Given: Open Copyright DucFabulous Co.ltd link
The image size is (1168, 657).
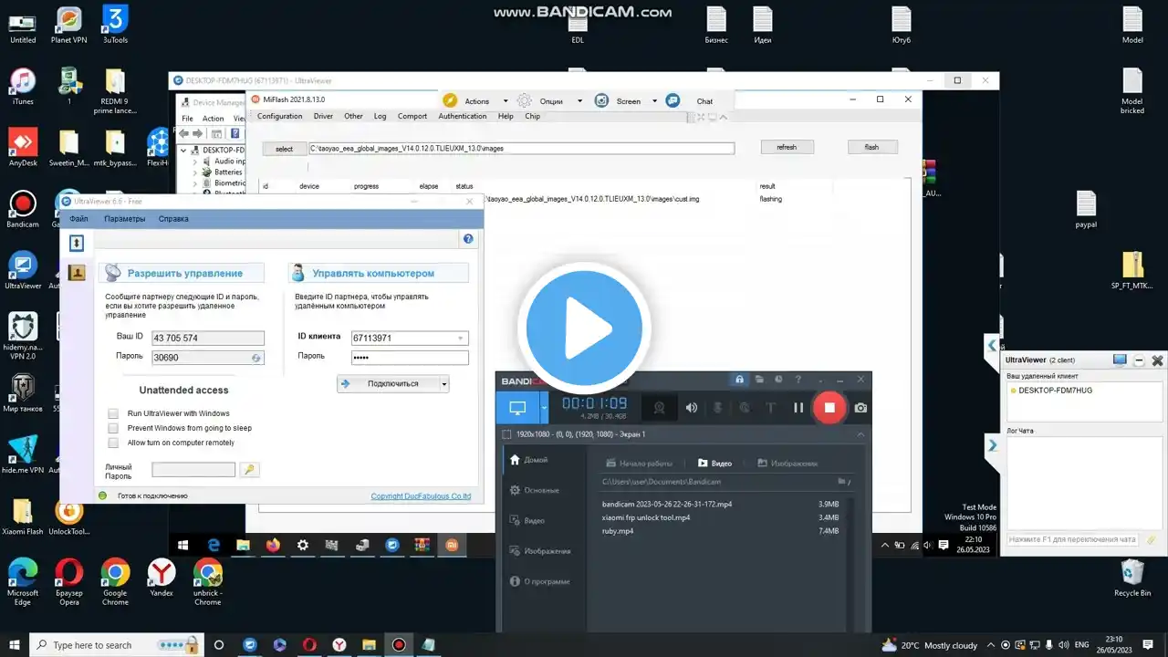Looking at the screenshot, I should pos(421,496).
